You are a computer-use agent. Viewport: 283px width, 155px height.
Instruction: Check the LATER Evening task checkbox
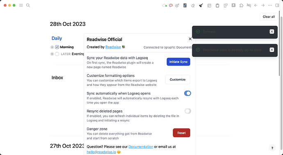tap(57, 54)
